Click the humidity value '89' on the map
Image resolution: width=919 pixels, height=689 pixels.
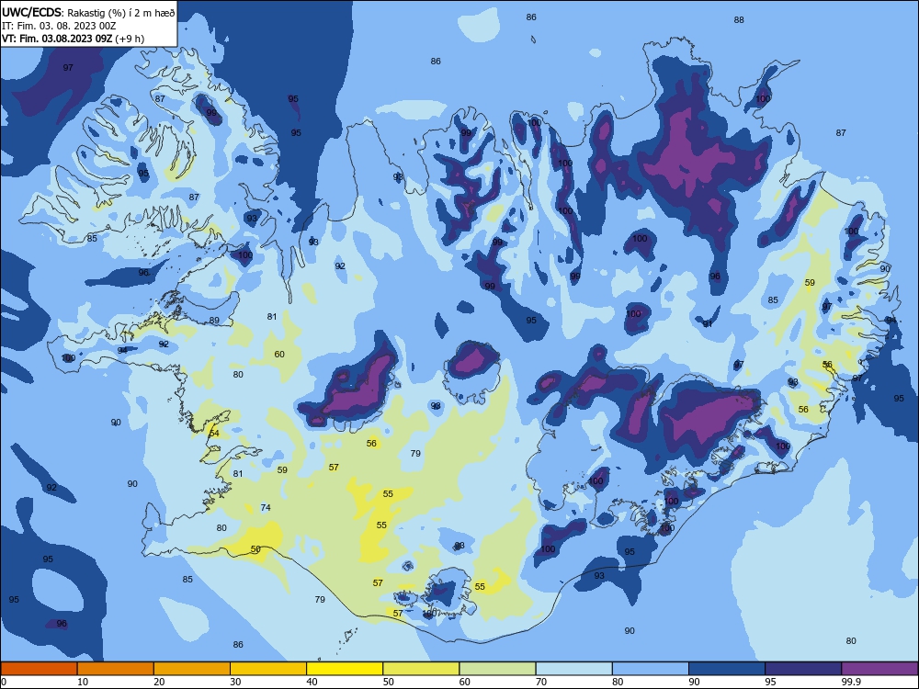tap(214, 321)
